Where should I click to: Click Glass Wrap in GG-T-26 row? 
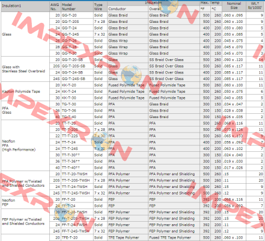coord(118,40)
